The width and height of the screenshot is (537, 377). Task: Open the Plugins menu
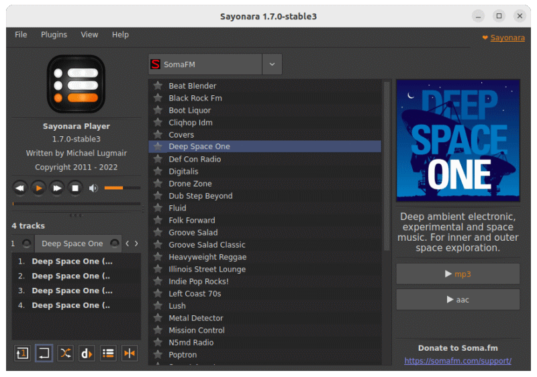(54, 35)
